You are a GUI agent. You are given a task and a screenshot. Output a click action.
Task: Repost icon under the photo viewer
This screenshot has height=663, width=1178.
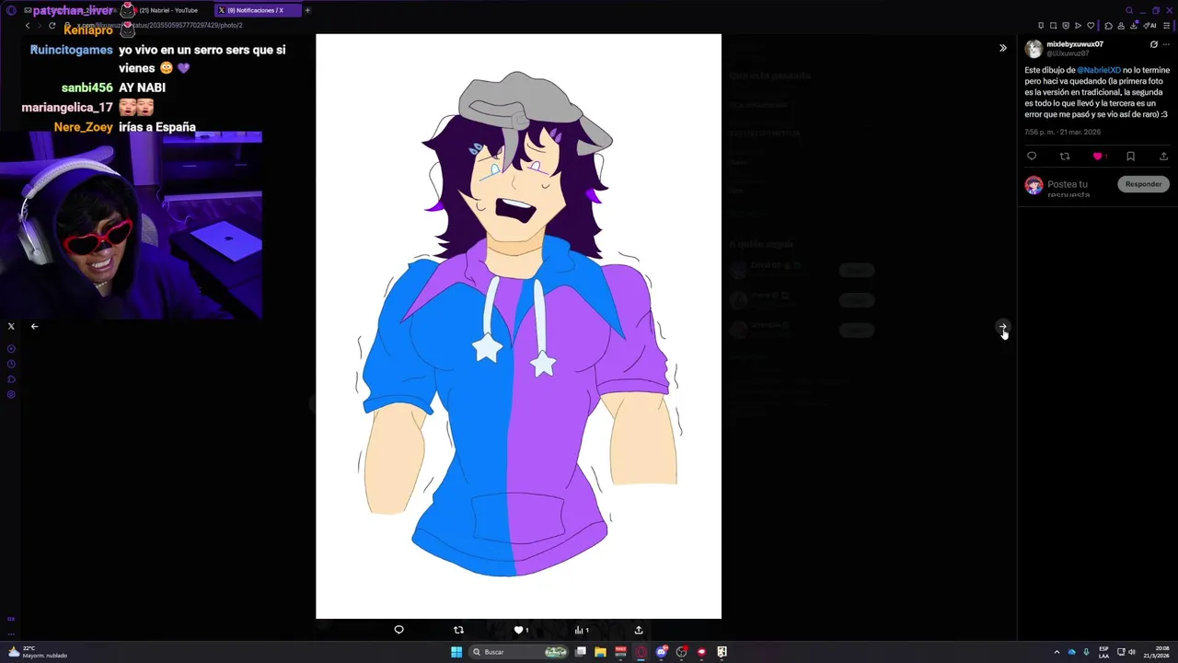[458, 630]
